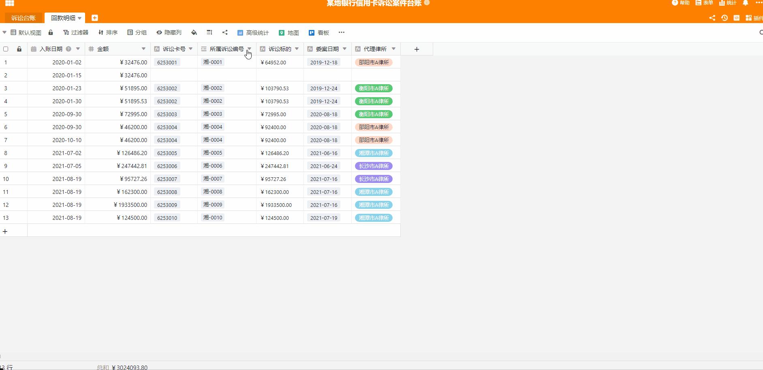This screenshot has height=370, width=763.
Task: Open the 地图 map plugin
Action: pyautogui.click(x=289, y=32)
